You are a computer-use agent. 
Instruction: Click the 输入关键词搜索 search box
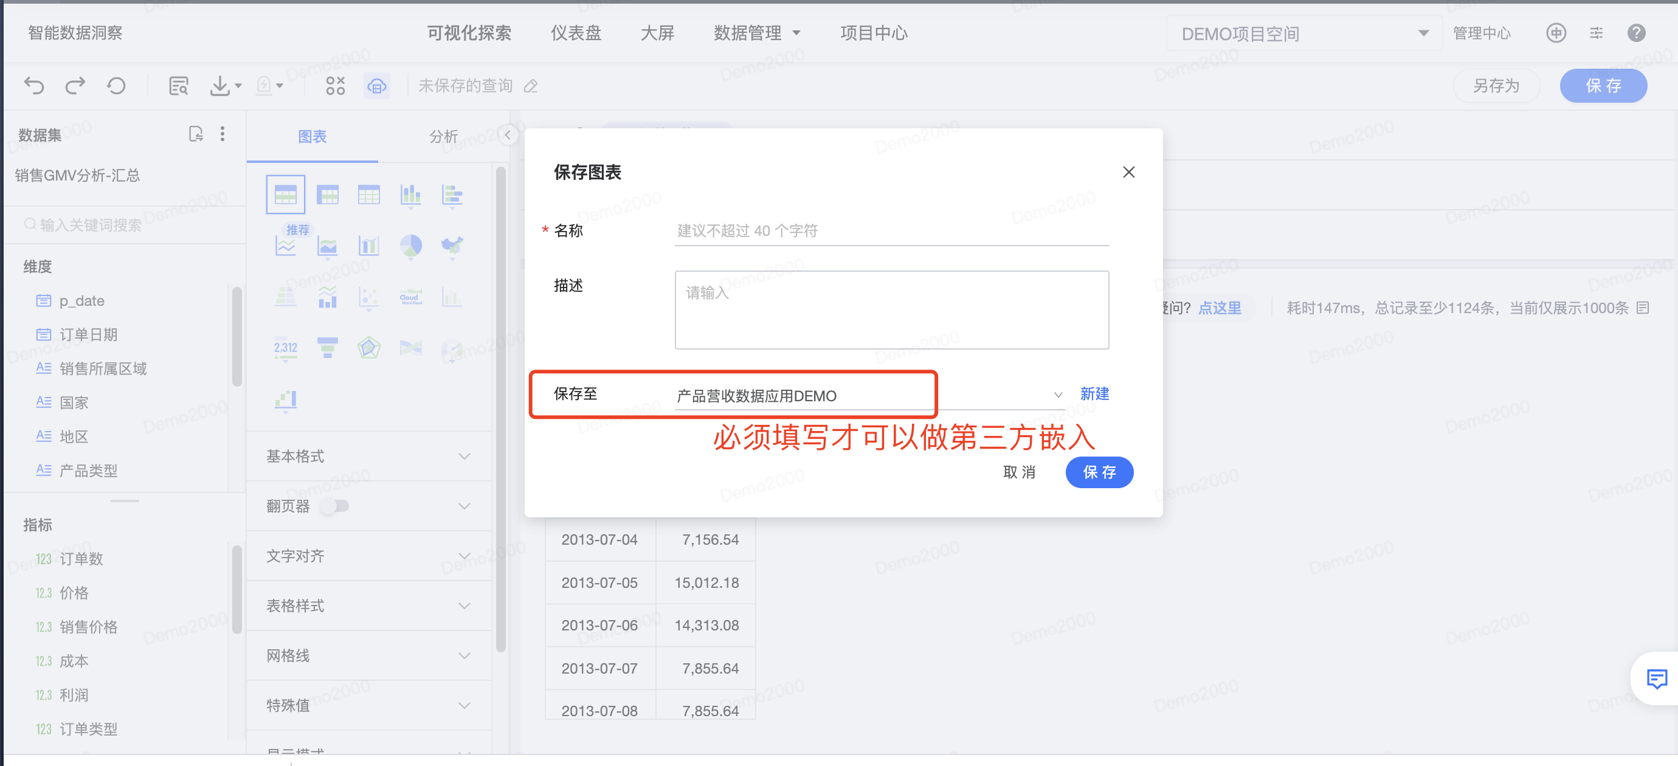click(x=124, y=225)
